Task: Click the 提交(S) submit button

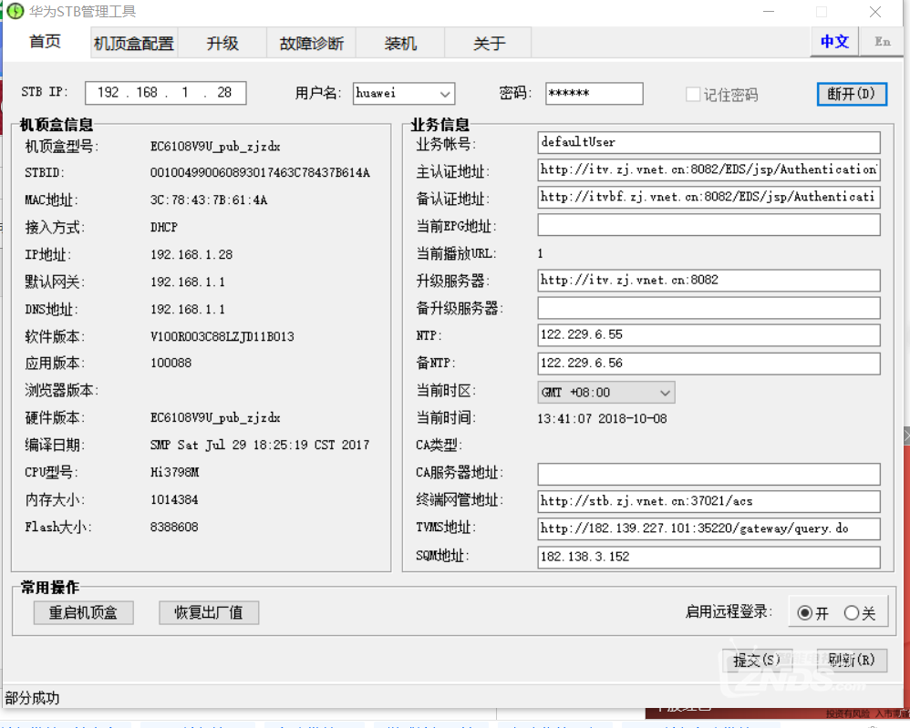Action: pos(758,661)
